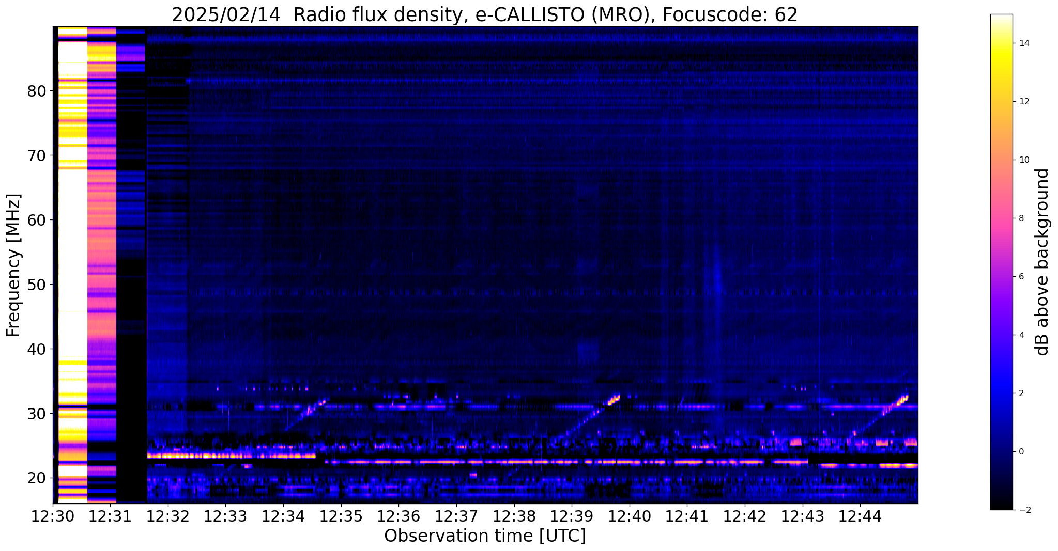This screenshot has width=1058, height=551.
Task: Click the 50 MHz frequency tick label
Action: click(37, 285)
